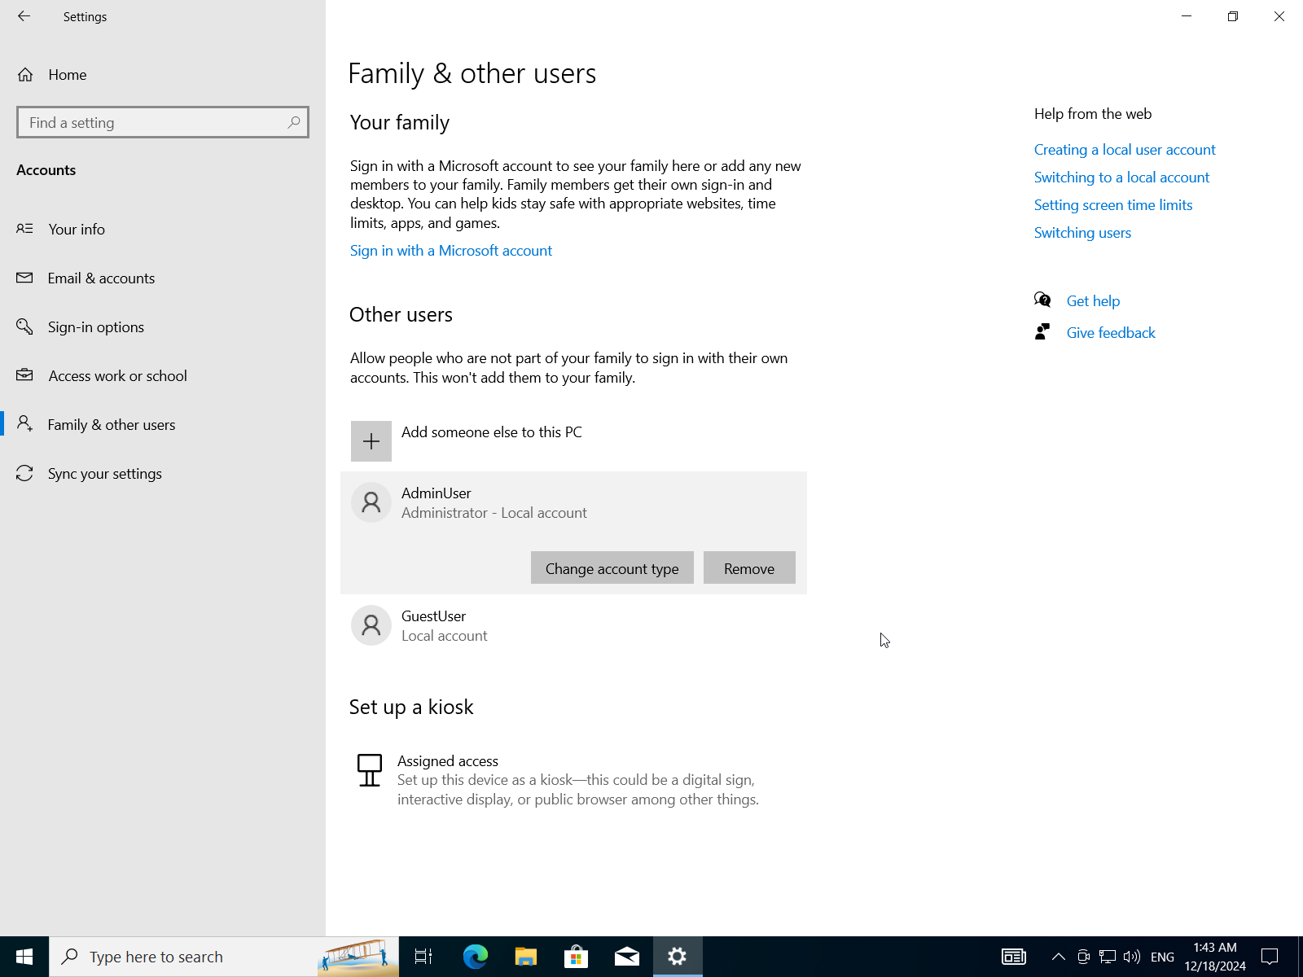This screenshot has width=1303, height=977.
Task: Open the Mail app from the taskbar
Action: tap(627, 957)
